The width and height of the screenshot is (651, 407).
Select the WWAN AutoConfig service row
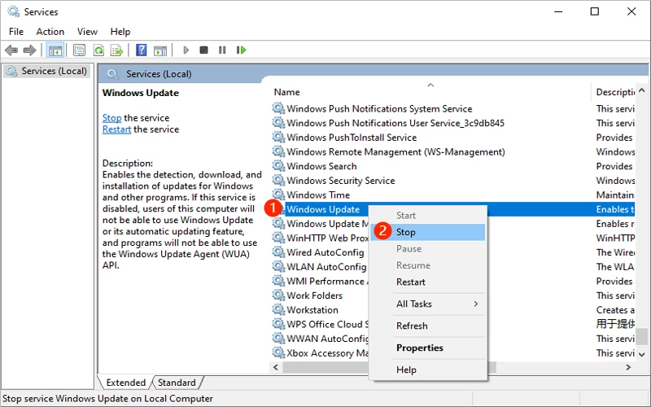coord(321,339)
